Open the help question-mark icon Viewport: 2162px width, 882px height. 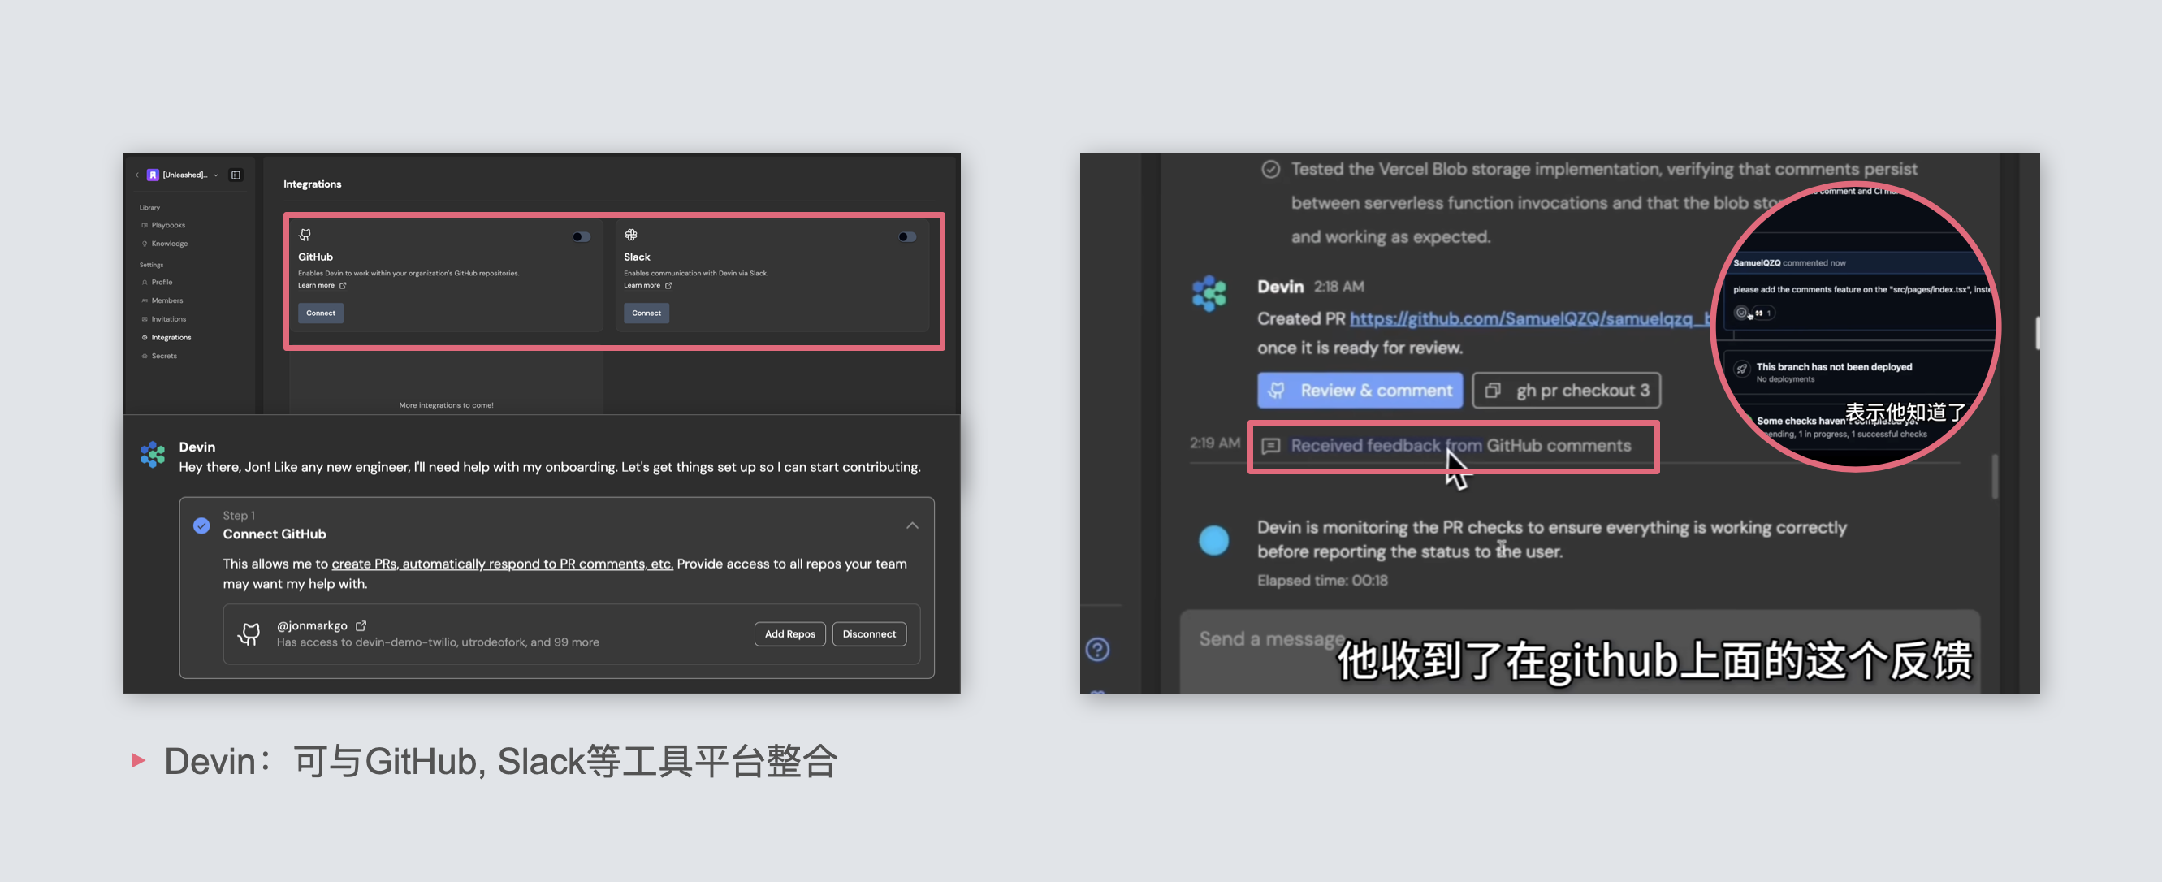tap(1097, 649)
